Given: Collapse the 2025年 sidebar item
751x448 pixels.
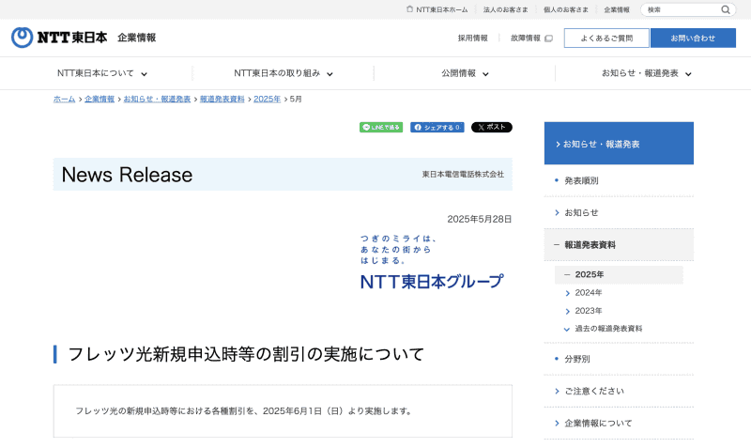Looking at the screenshot, I should [x=619, y=274].
